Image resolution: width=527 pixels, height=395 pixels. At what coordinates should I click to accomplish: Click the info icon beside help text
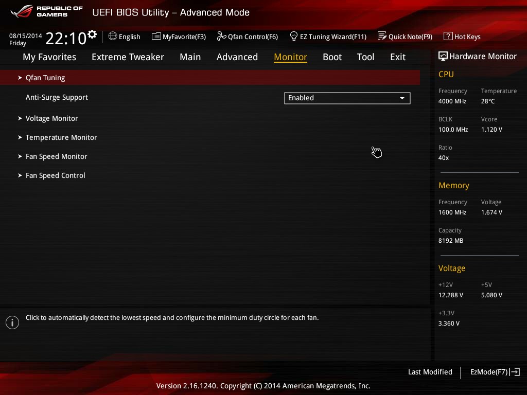point(12,322)
